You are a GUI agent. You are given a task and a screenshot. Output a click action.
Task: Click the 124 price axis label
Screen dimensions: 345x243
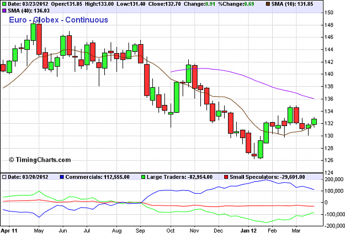pos(329,172)
